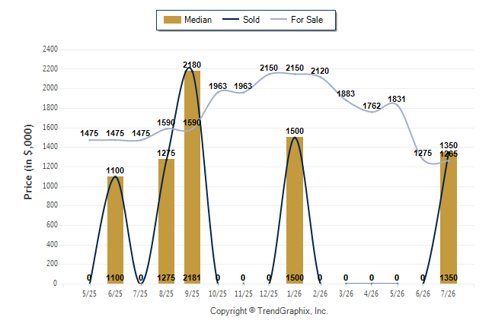Click the 8/25 bar labeled 1275
The width and height of the screenshot is (492, 330).
tap(166, 221)
